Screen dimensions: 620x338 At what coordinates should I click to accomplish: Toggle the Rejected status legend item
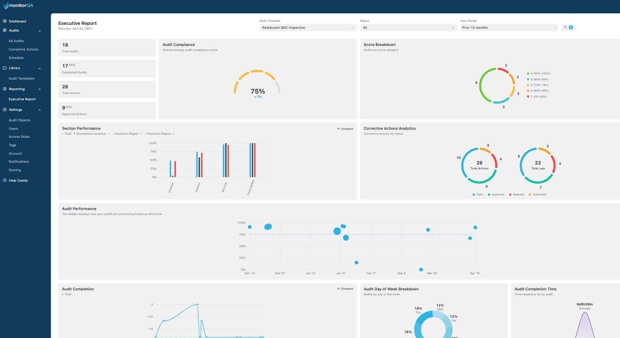coord(516,195)
